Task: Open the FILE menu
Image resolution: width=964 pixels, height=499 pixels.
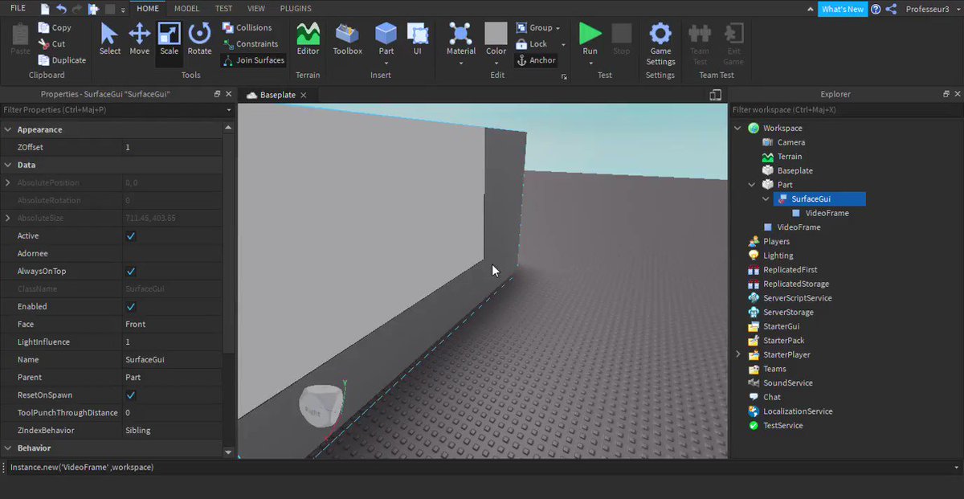Action: click(18, 8)
